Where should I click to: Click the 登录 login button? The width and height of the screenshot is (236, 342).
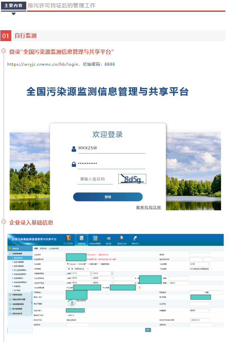(108, 197)
